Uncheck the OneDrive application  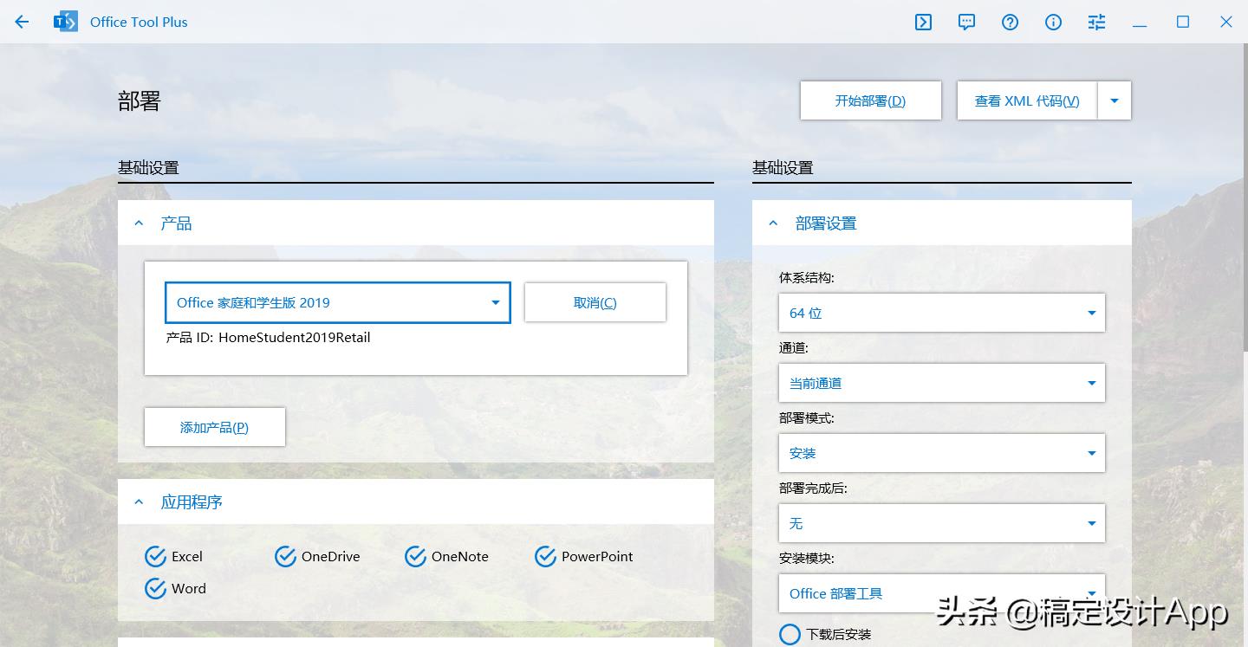point(285,556)
